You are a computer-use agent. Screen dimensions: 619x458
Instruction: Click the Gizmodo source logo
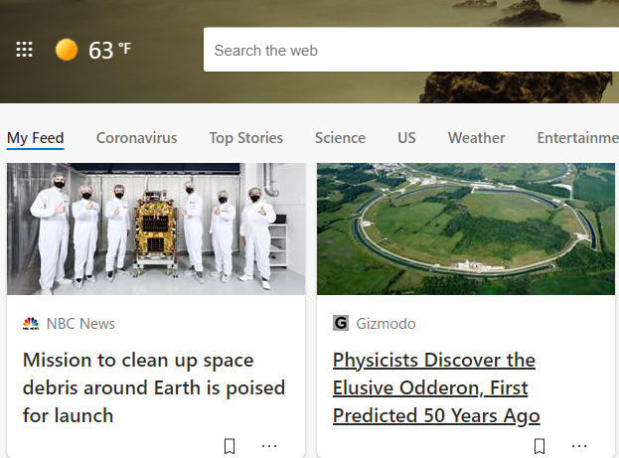tap(341, 324)
